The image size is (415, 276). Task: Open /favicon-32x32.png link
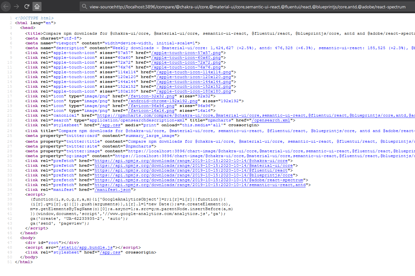click(151, 96)
